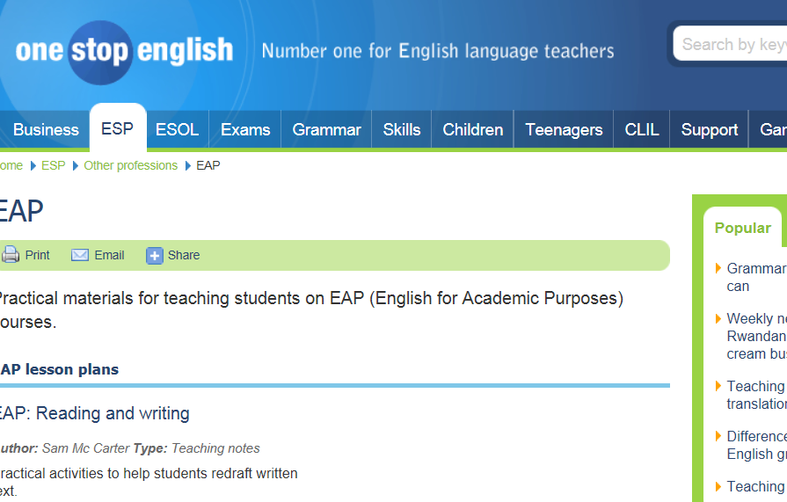Click the email envelope icon
787x502 pixels.
tap(80, 255)
